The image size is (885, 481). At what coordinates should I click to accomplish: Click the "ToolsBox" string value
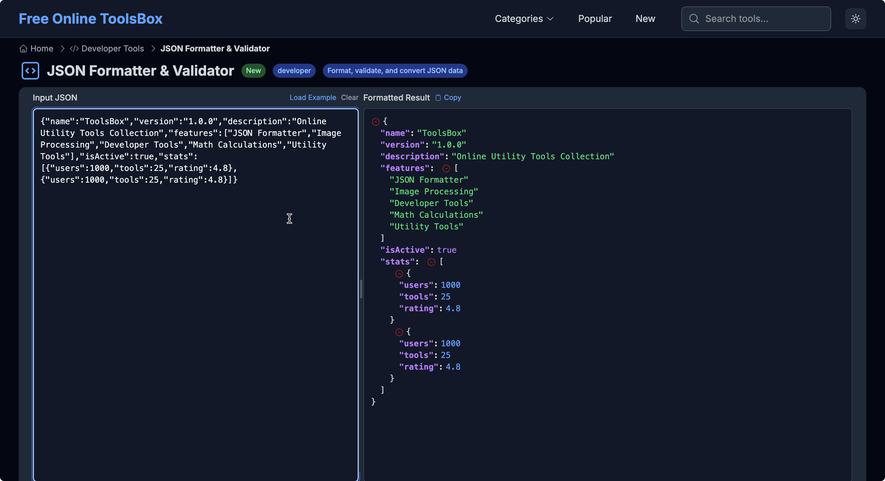click(441, 133)
